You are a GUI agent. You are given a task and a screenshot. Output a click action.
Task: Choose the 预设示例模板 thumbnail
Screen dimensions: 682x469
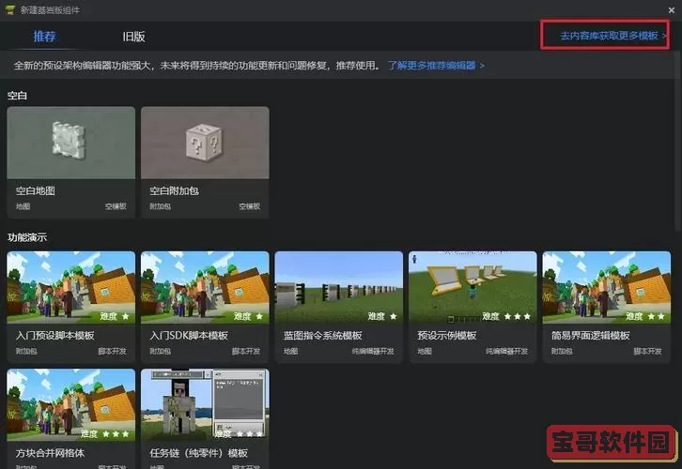[x=473, y=287]
